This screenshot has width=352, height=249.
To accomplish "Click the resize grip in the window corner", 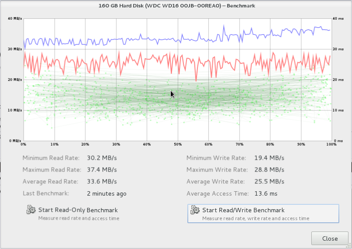I will tap(348, 246).
